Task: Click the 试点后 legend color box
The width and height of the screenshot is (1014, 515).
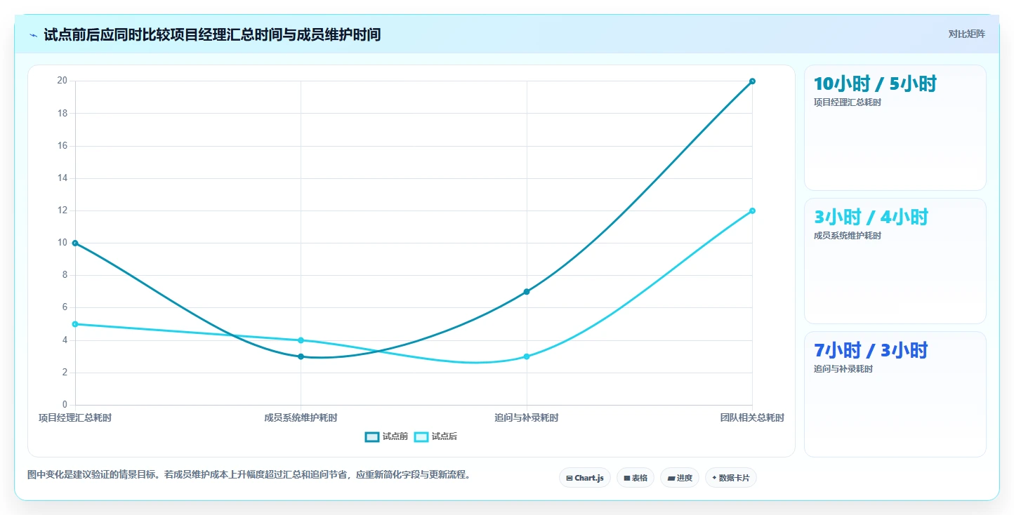Action: coord(421,436)
